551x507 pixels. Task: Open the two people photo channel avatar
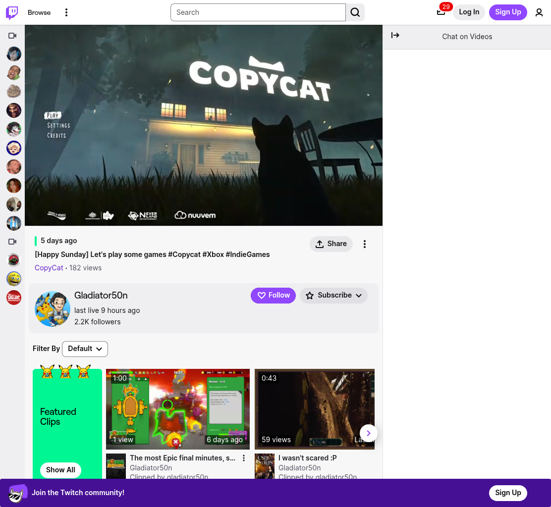tap(14, 204)
